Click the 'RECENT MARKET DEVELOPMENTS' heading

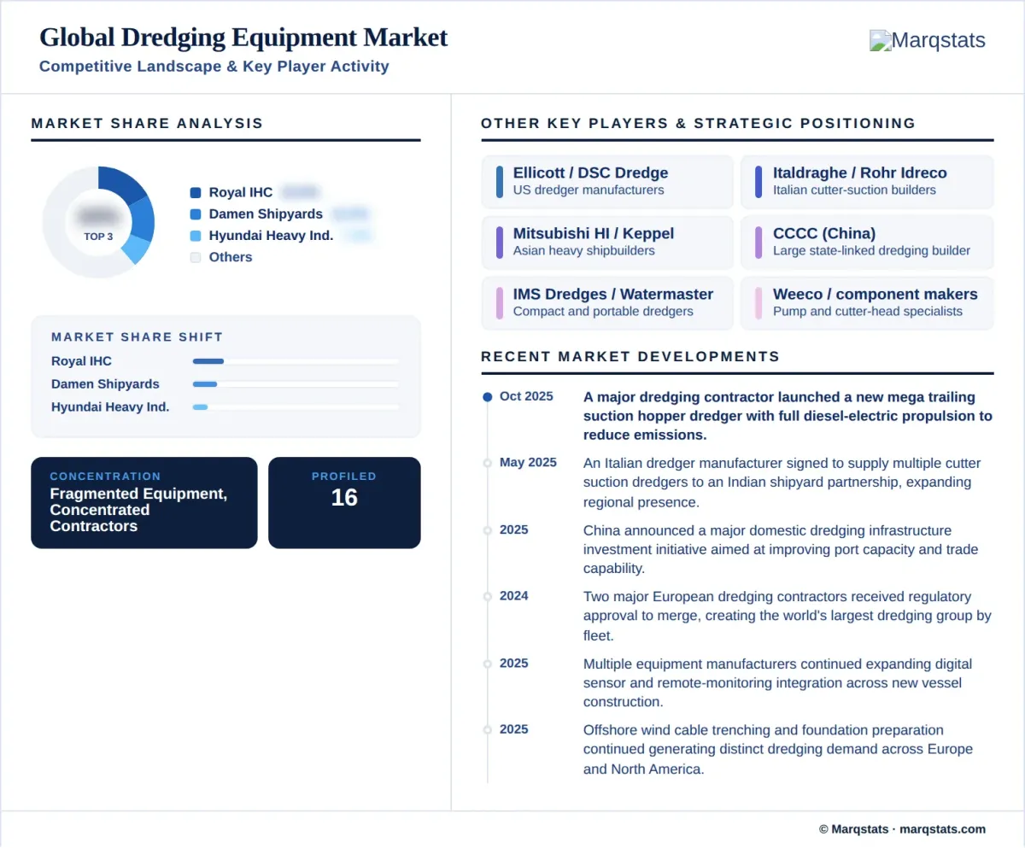(630, 356)
